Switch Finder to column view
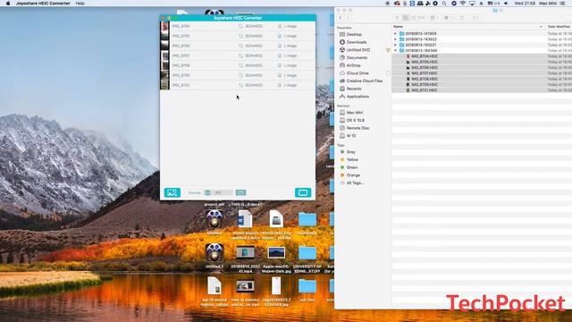This screenshot has height=322, width=572. [x=413, y=18]
